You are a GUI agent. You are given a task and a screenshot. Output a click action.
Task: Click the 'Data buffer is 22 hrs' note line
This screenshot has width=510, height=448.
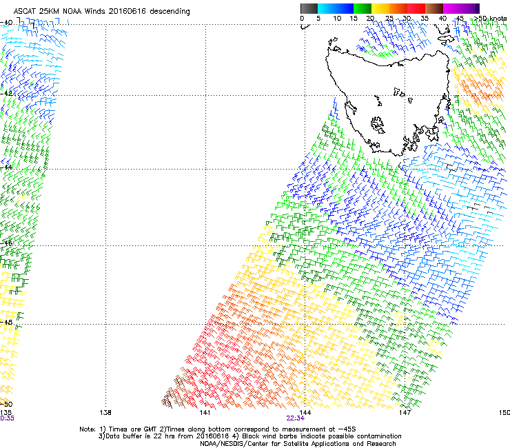[249, 436]
